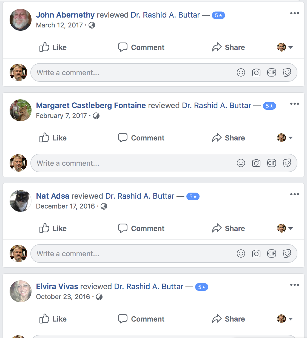Share Margaret Castleberg Fontaine's review
The image size is (307, 338).
coord(228,138)
